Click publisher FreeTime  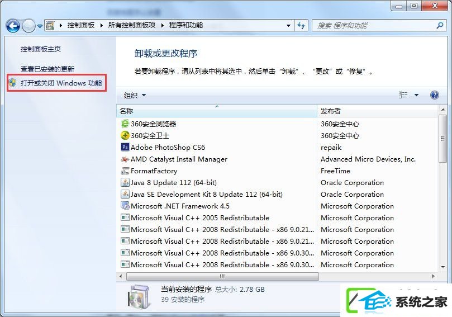tap(335, 171)
